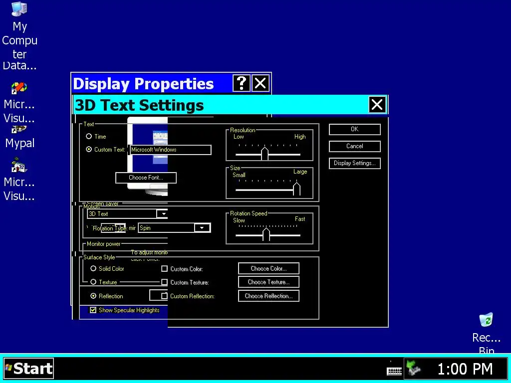Click the Choose Font... button

[146, 178]
